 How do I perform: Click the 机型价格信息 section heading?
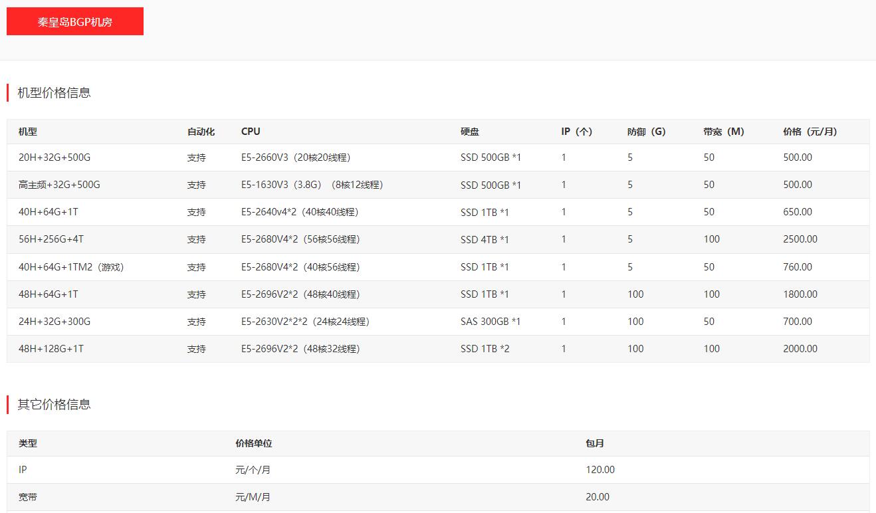tap(54, 93)
